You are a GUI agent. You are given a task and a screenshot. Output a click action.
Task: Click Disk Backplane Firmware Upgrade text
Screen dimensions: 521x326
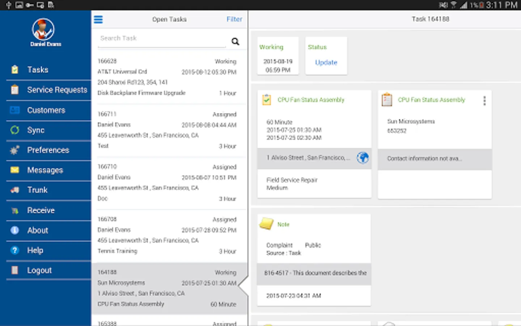tap(141, 93)
